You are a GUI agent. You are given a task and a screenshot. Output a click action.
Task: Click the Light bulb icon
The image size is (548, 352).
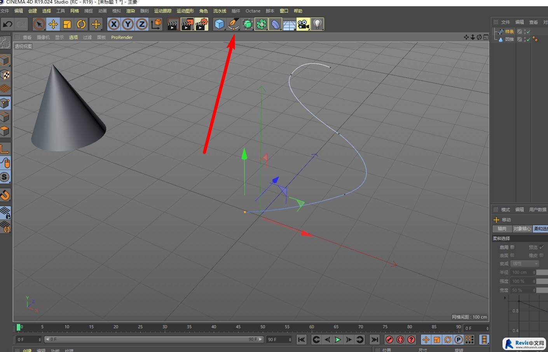[317, 24]
